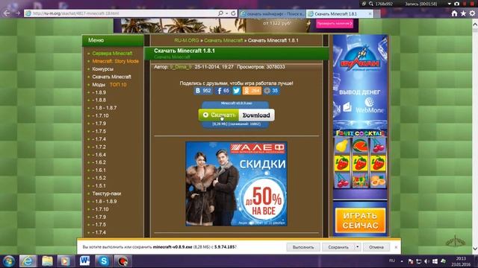Open recorder dropdown arrow at top right
The image size is (478, 268).
click(449, 4)
